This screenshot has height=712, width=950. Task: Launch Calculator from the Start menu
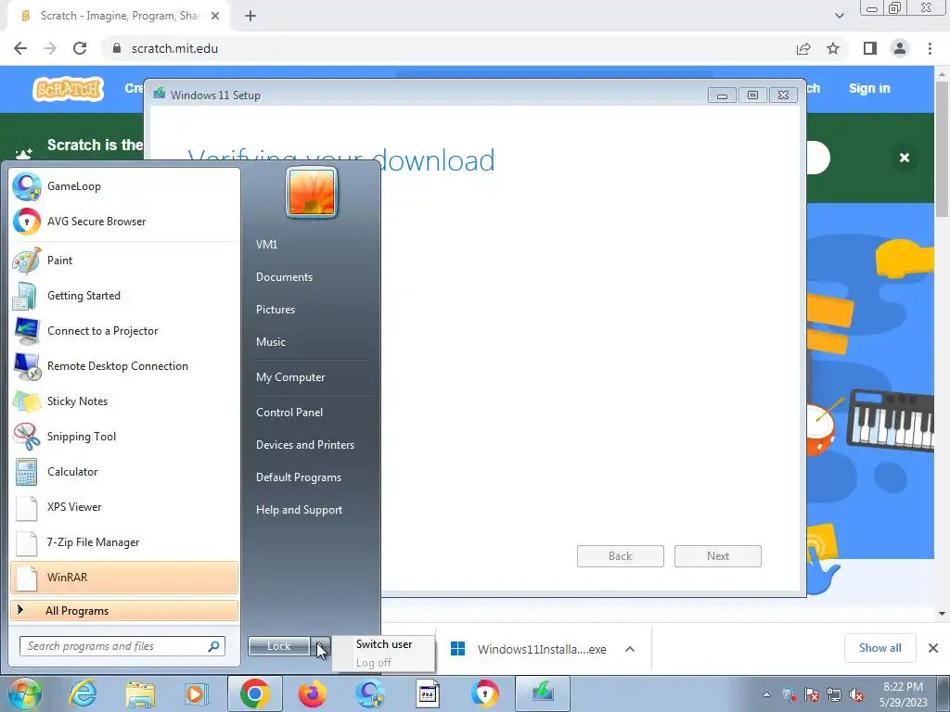click(124, 472)
